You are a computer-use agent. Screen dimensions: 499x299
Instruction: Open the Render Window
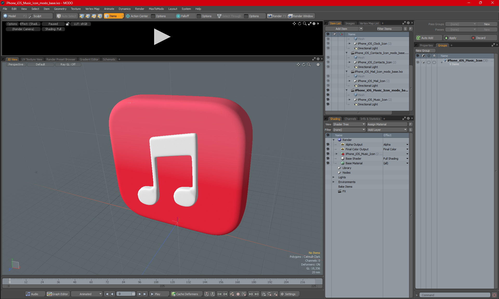click(301, 16)
